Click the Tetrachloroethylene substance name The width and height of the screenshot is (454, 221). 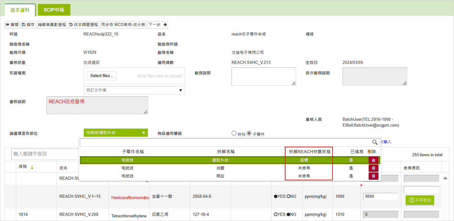point(129,216)
